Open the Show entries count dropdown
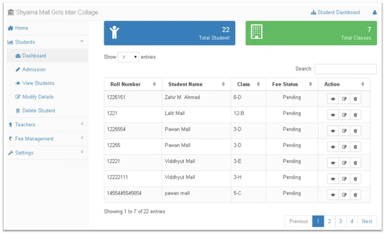The height and width of the screenshot is (234, 385). pyautogui.click(x=129, y=57)
